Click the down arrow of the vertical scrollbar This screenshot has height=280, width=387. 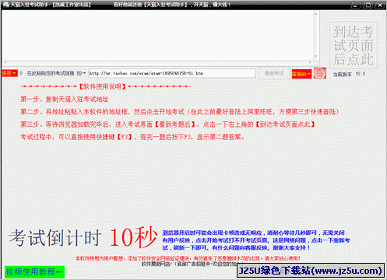point(316,56)
